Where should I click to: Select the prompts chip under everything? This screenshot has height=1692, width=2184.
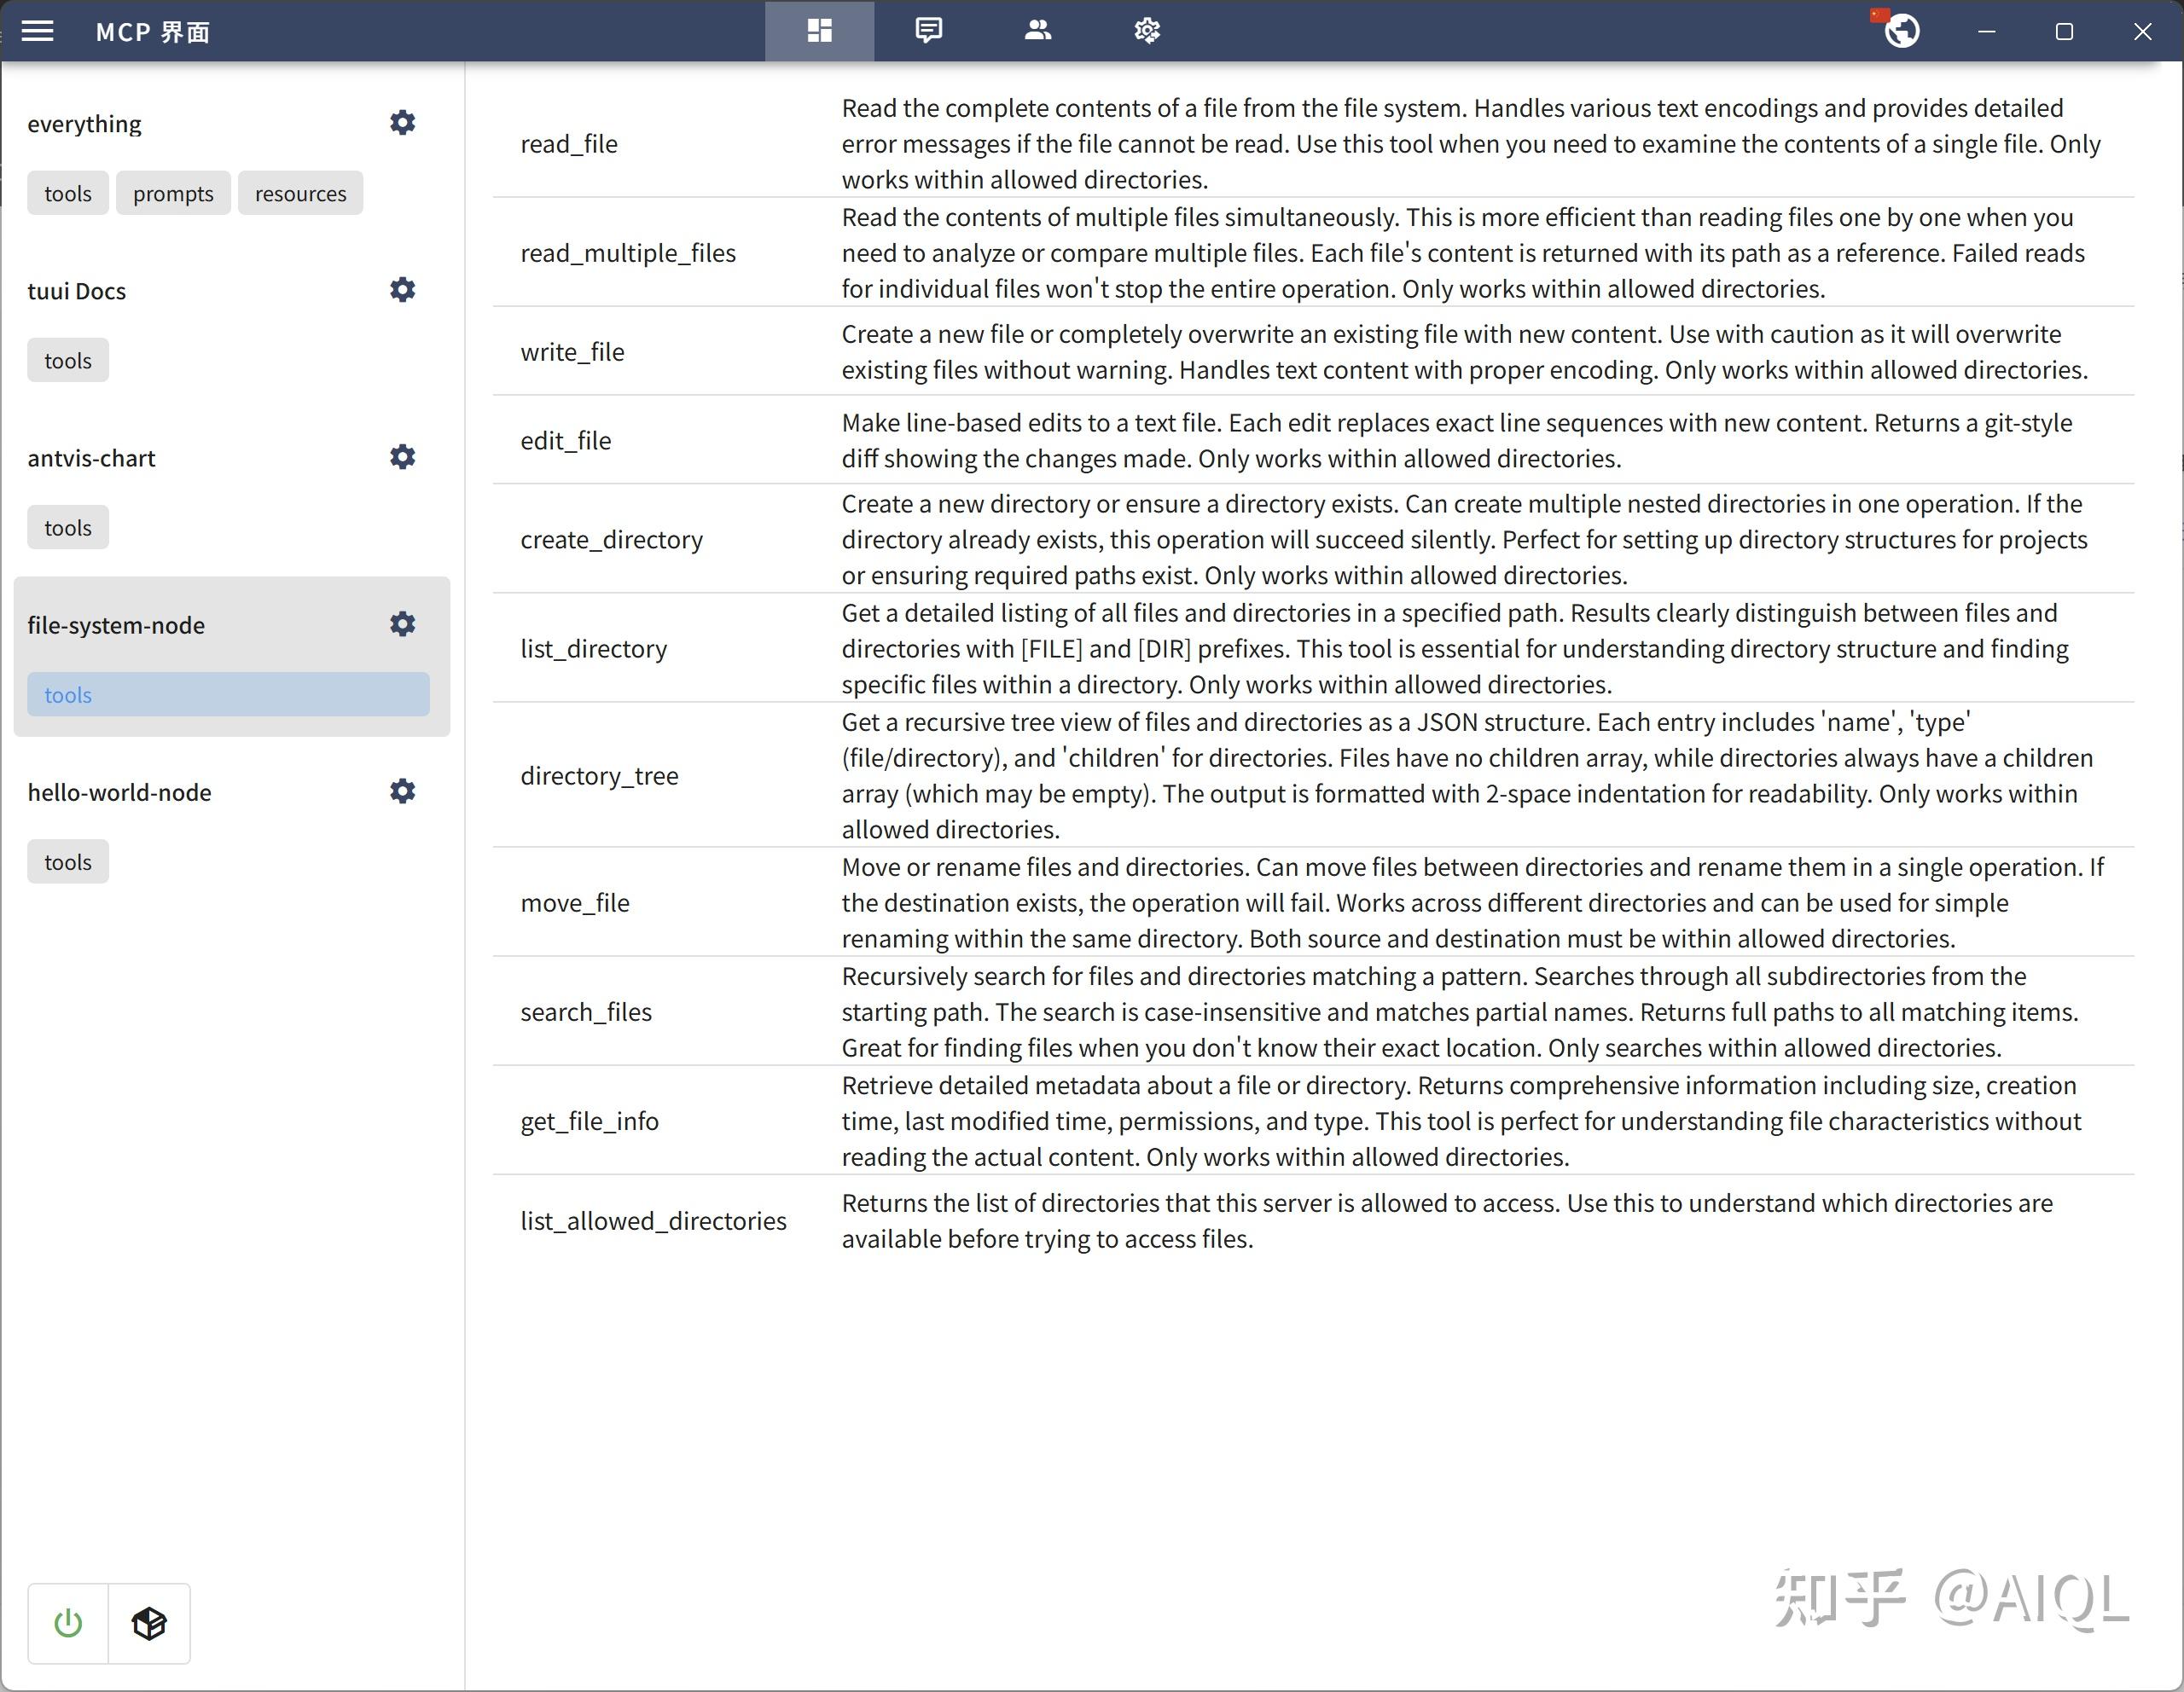[173, 193]
